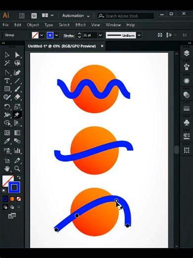This screenshot has width=193, height=258.
Task: Apply solid Color mode button
Action: (5, 199)
